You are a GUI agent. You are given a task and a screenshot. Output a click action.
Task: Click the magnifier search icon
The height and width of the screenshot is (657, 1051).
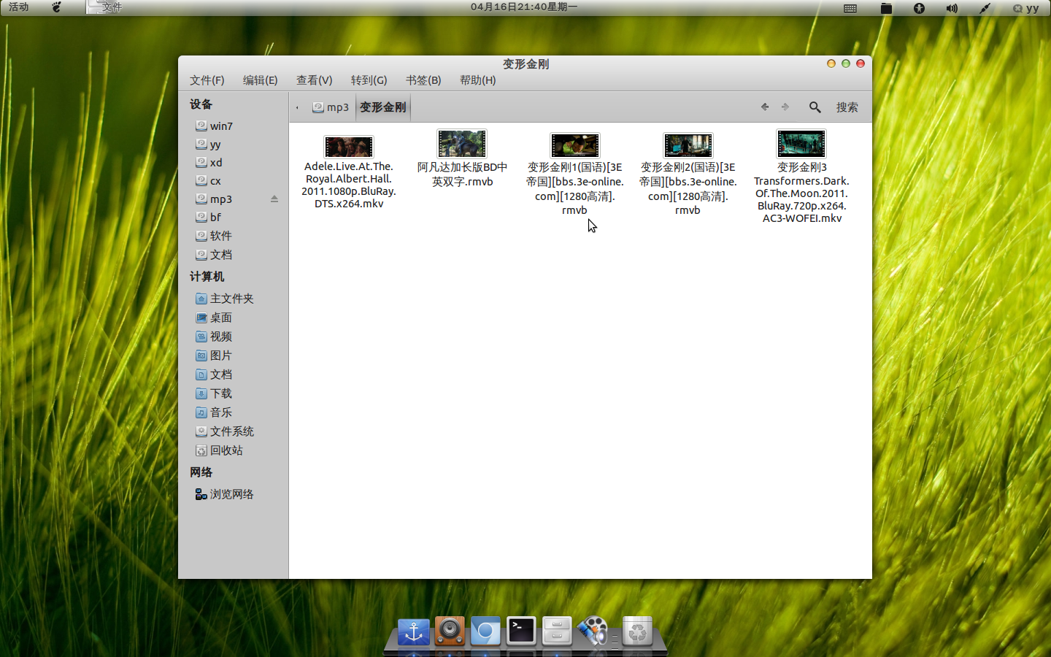[x=815, y=107]
